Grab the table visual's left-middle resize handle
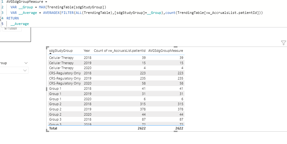This screenshot has height=144, width=287. coord(47,89)
